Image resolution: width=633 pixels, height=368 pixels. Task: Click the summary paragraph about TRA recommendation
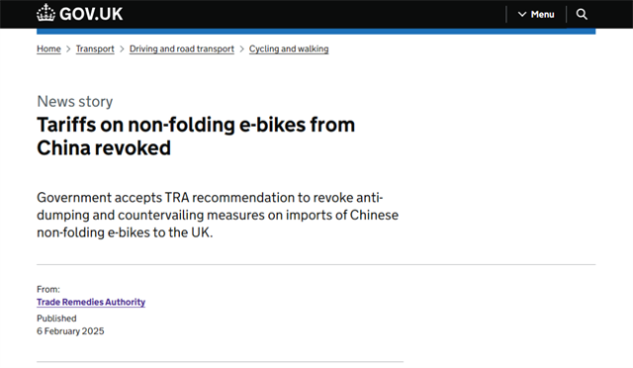click(x=218, y=215)
